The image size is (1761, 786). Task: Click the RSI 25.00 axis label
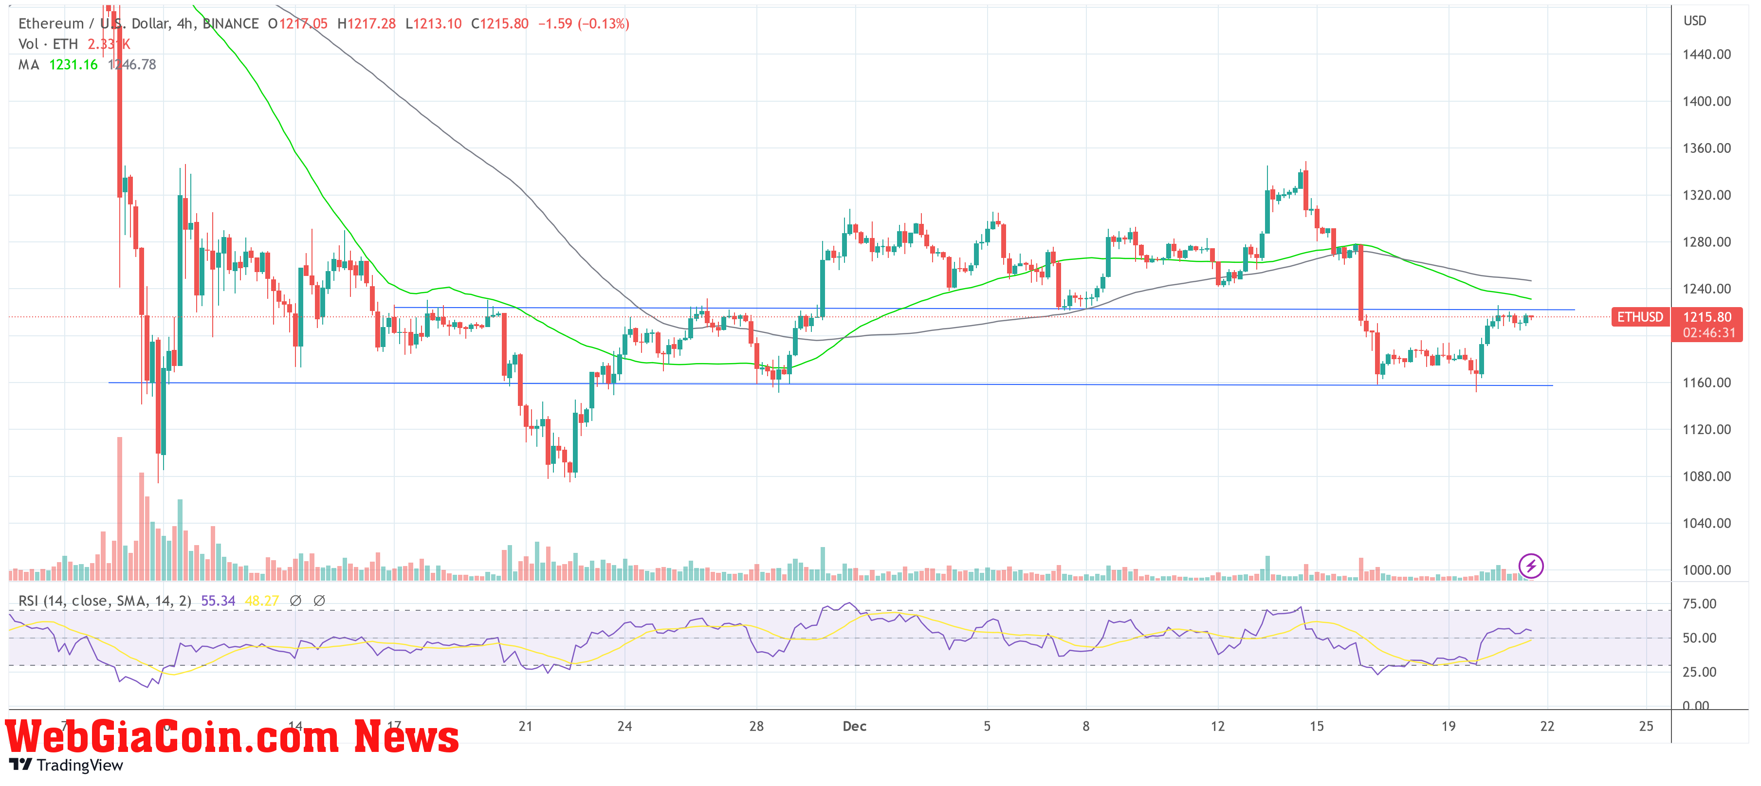tap(1700, 672)
